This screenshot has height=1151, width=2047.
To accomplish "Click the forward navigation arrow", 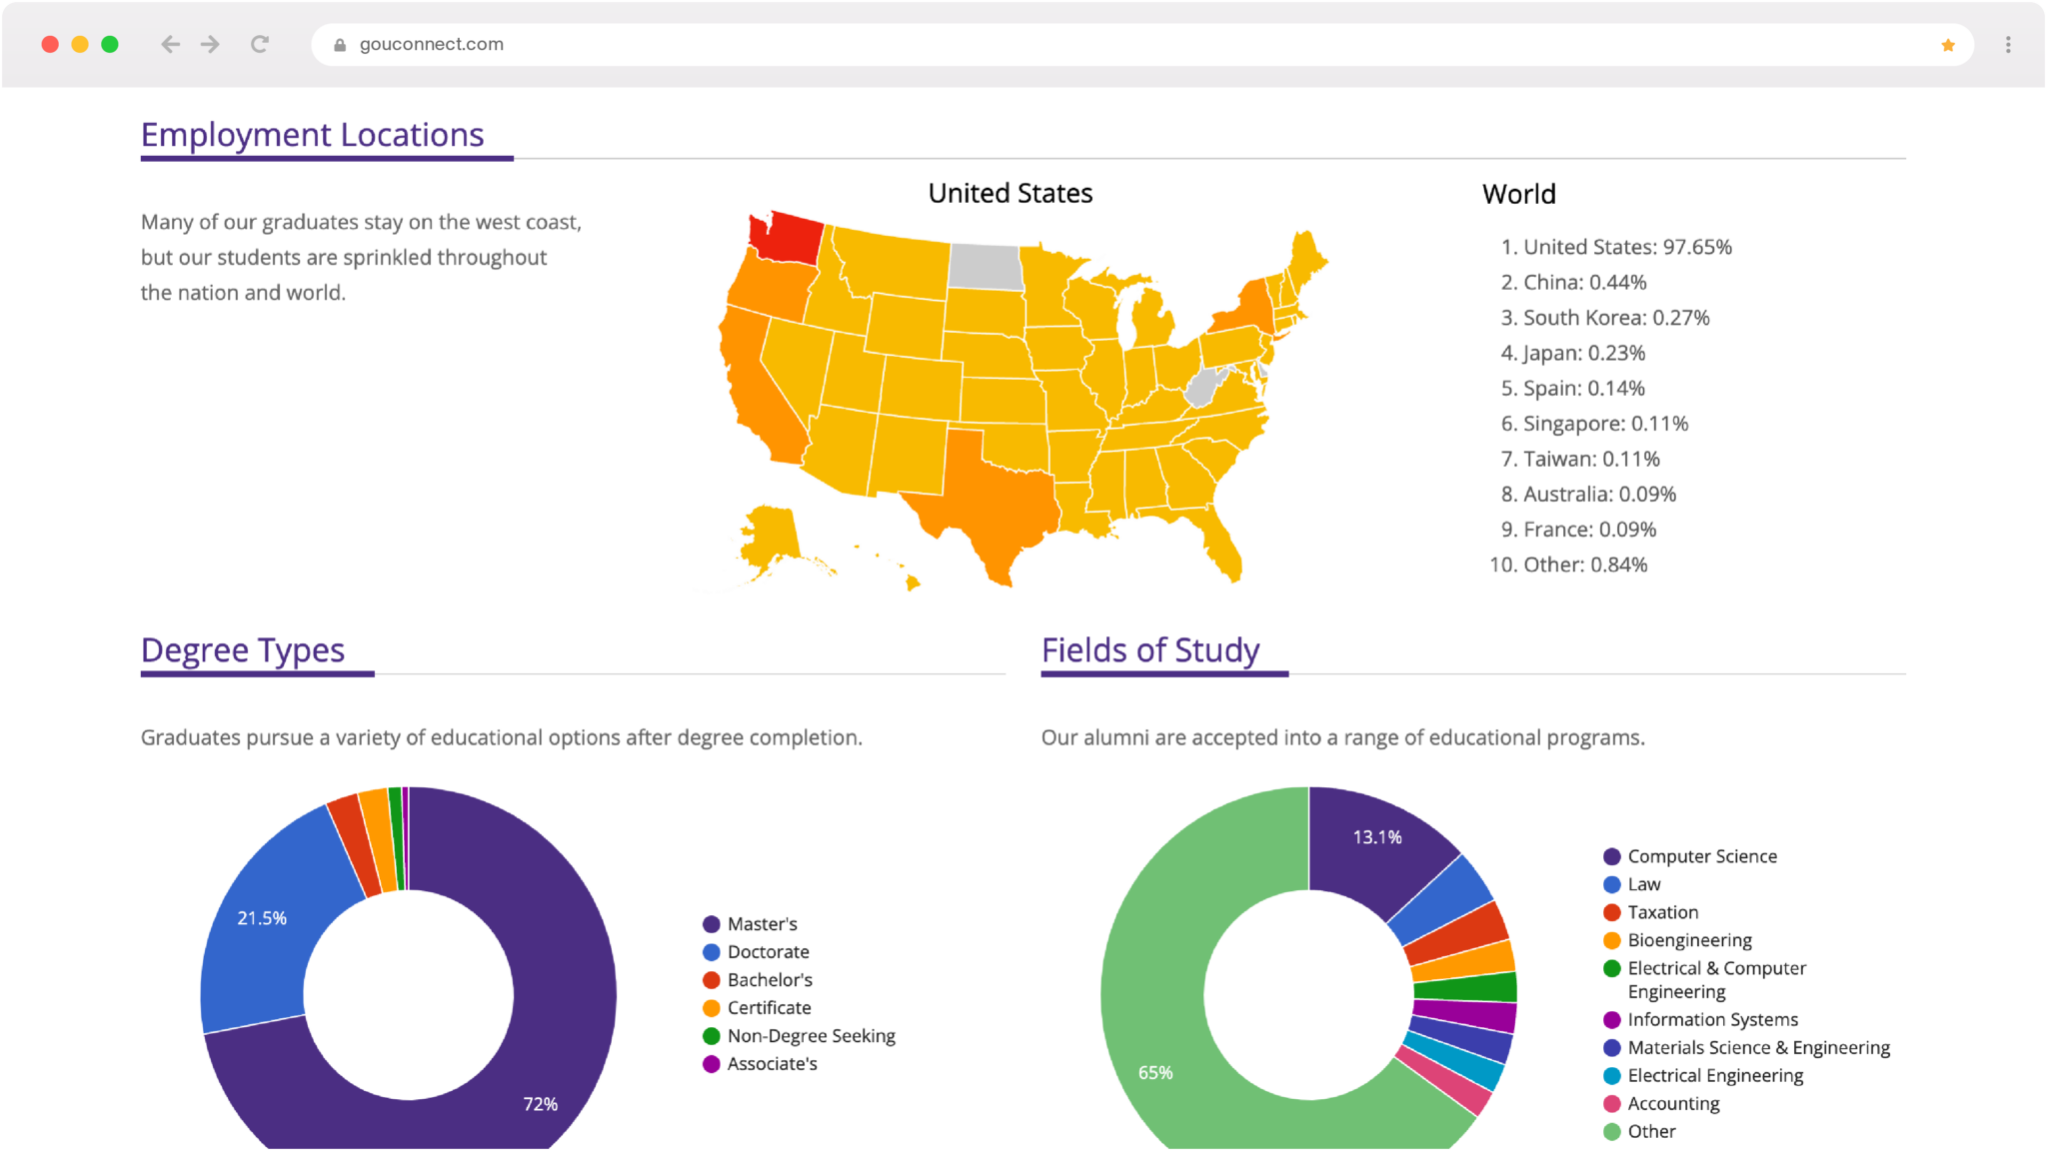I will coord(210,44).
